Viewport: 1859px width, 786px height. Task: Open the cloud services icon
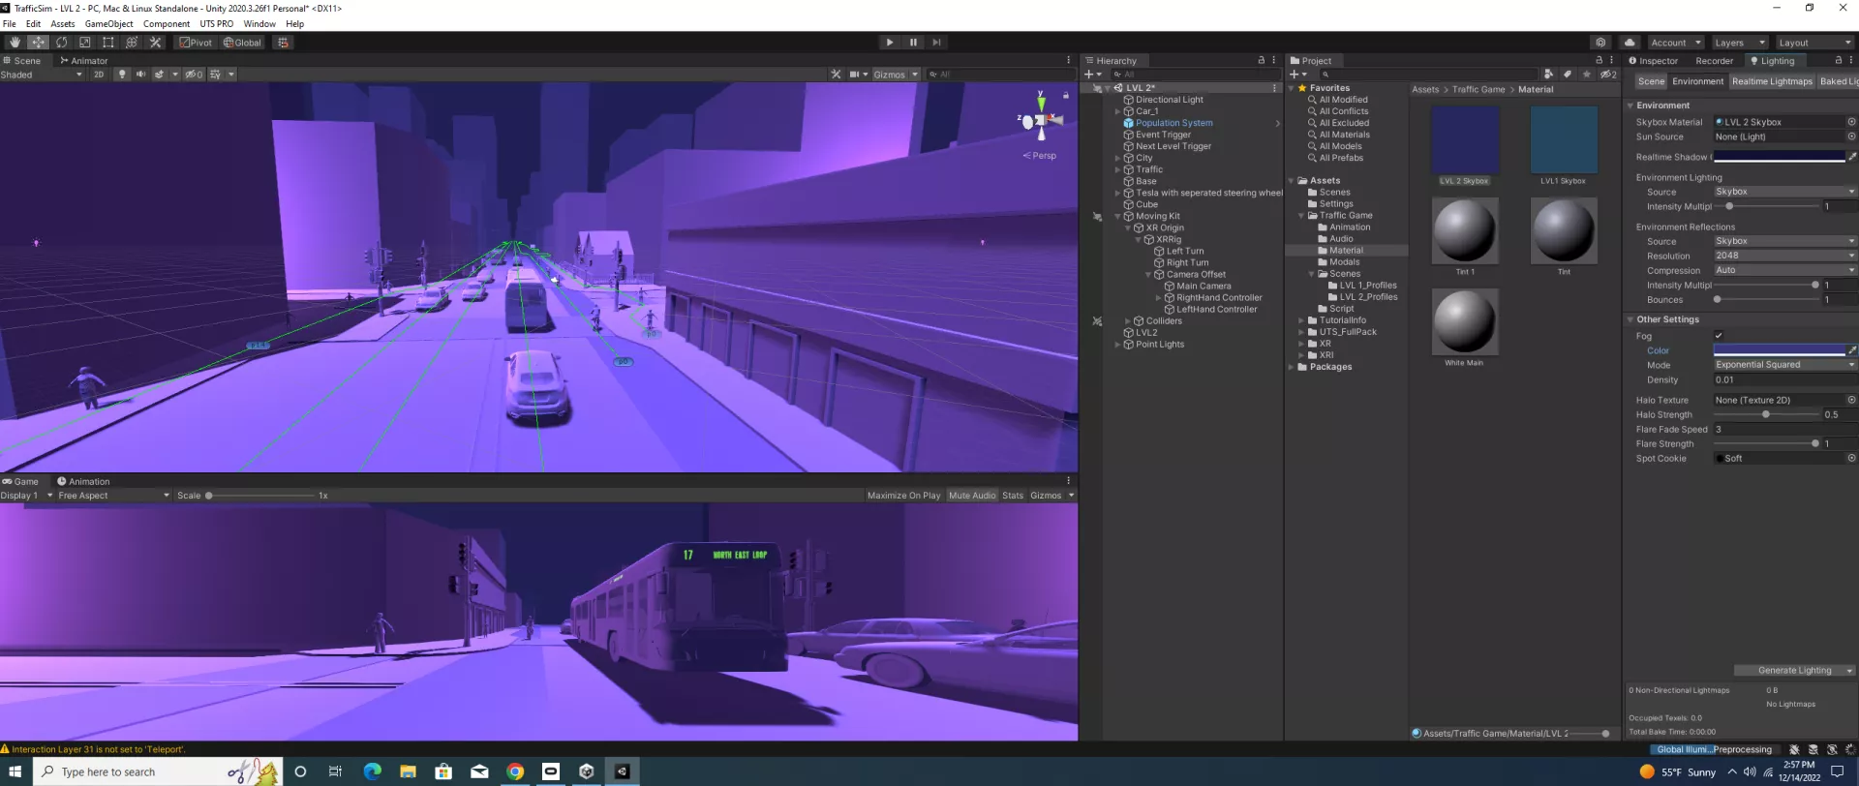[x=1630, y=43]
